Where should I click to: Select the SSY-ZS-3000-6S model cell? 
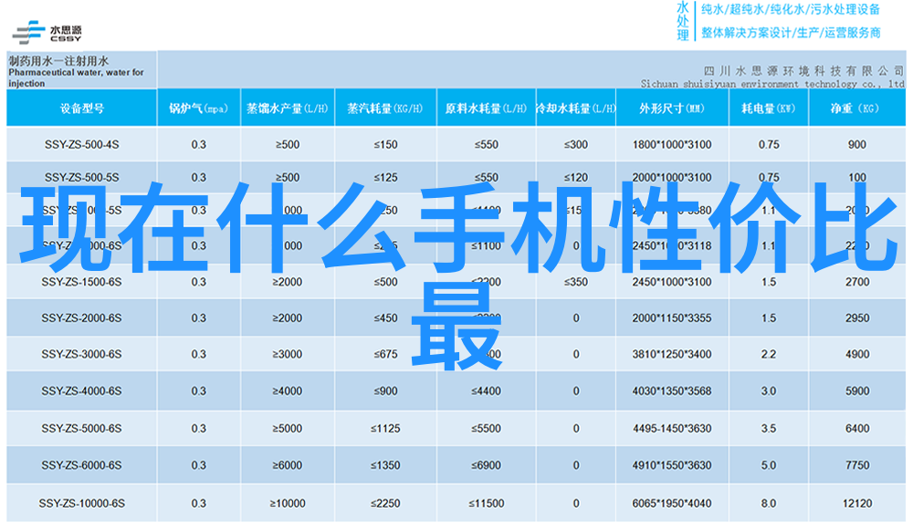(x=81, y=355)
